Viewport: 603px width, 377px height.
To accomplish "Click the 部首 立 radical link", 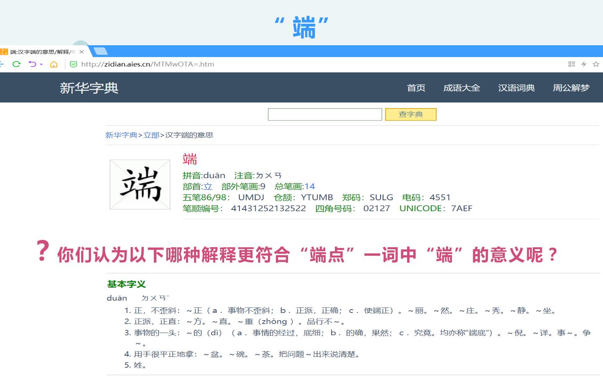I will (x=208, y=186).
